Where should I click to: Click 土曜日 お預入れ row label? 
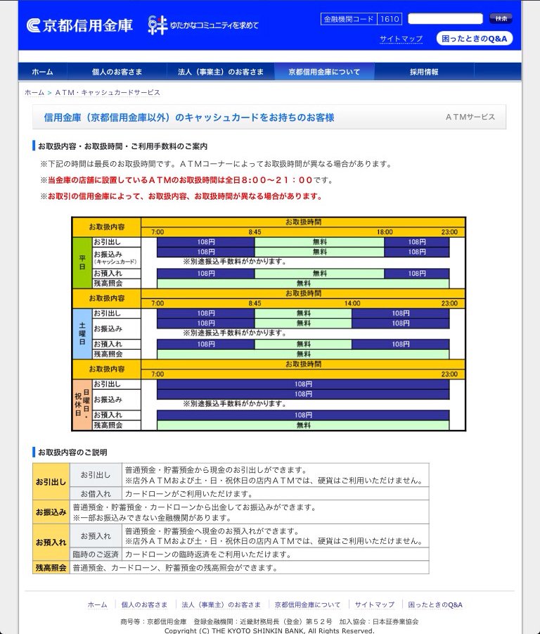pos(116,344)
